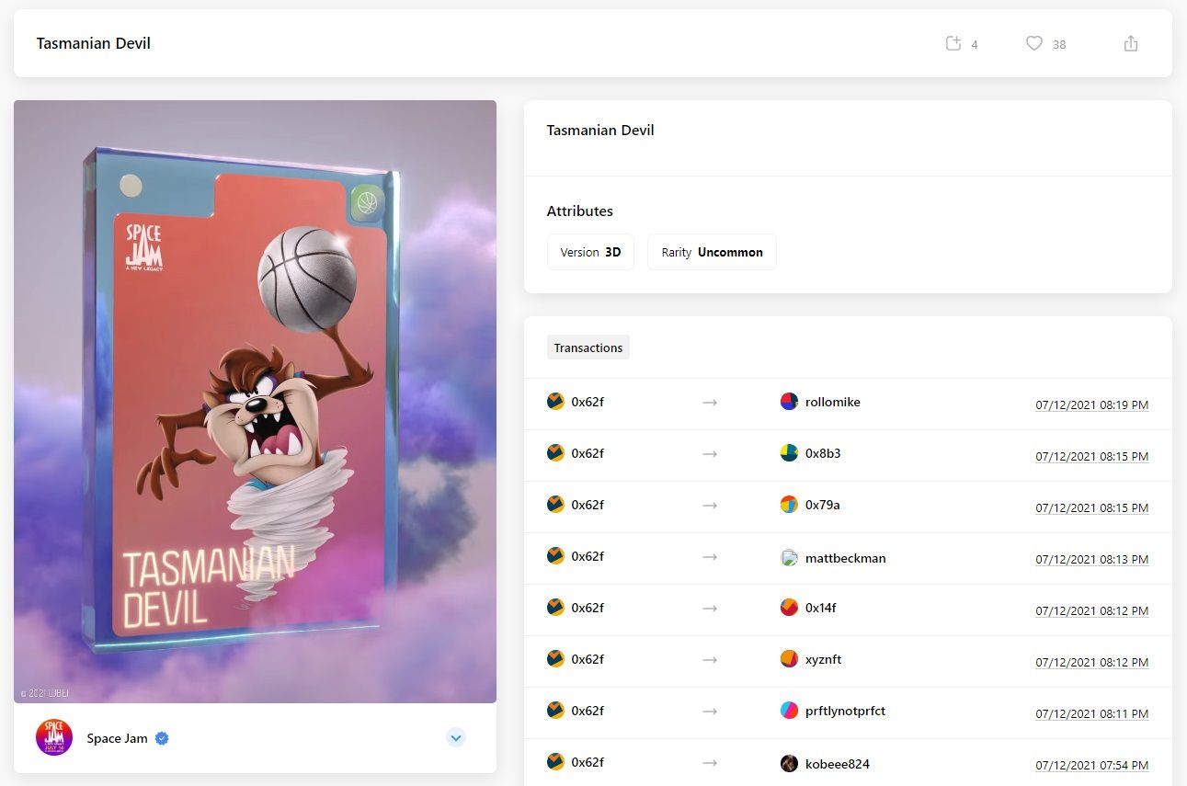Click kobeee824's avatar icon

click(789, 763)
